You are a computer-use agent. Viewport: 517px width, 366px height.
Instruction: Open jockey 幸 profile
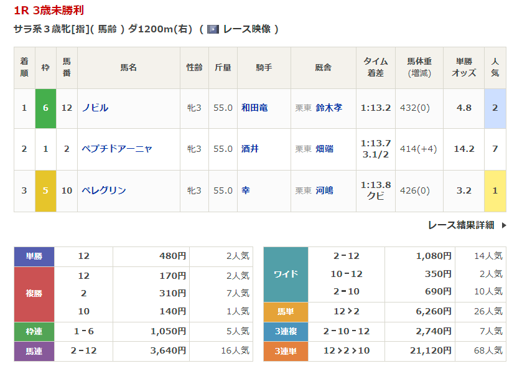point(246,190)
